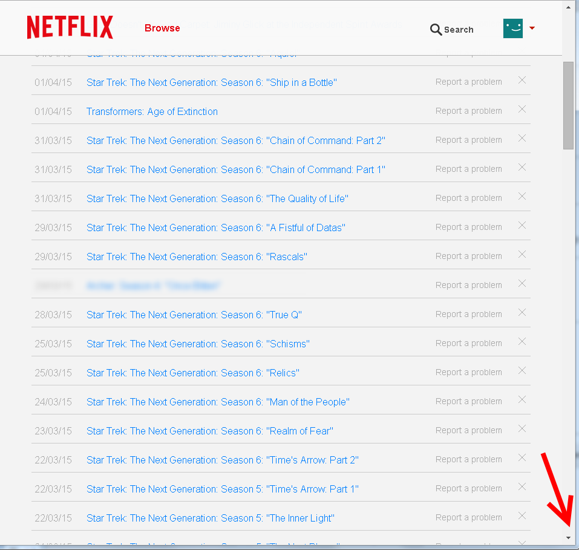579x550 pixels.
Task: Click the date 24/03/15 beside "Man of the People"
Action: [x=53, y=402]
